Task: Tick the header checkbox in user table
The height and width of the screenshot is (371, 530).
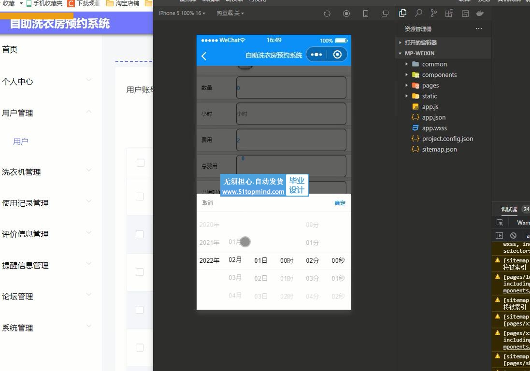Action: [x=141, y=163]
